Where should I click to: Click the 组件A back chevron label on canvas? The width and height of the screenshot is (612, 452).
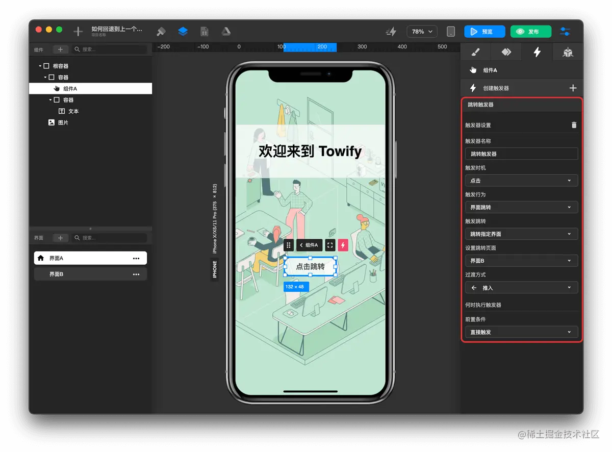[x=310, y=245]
